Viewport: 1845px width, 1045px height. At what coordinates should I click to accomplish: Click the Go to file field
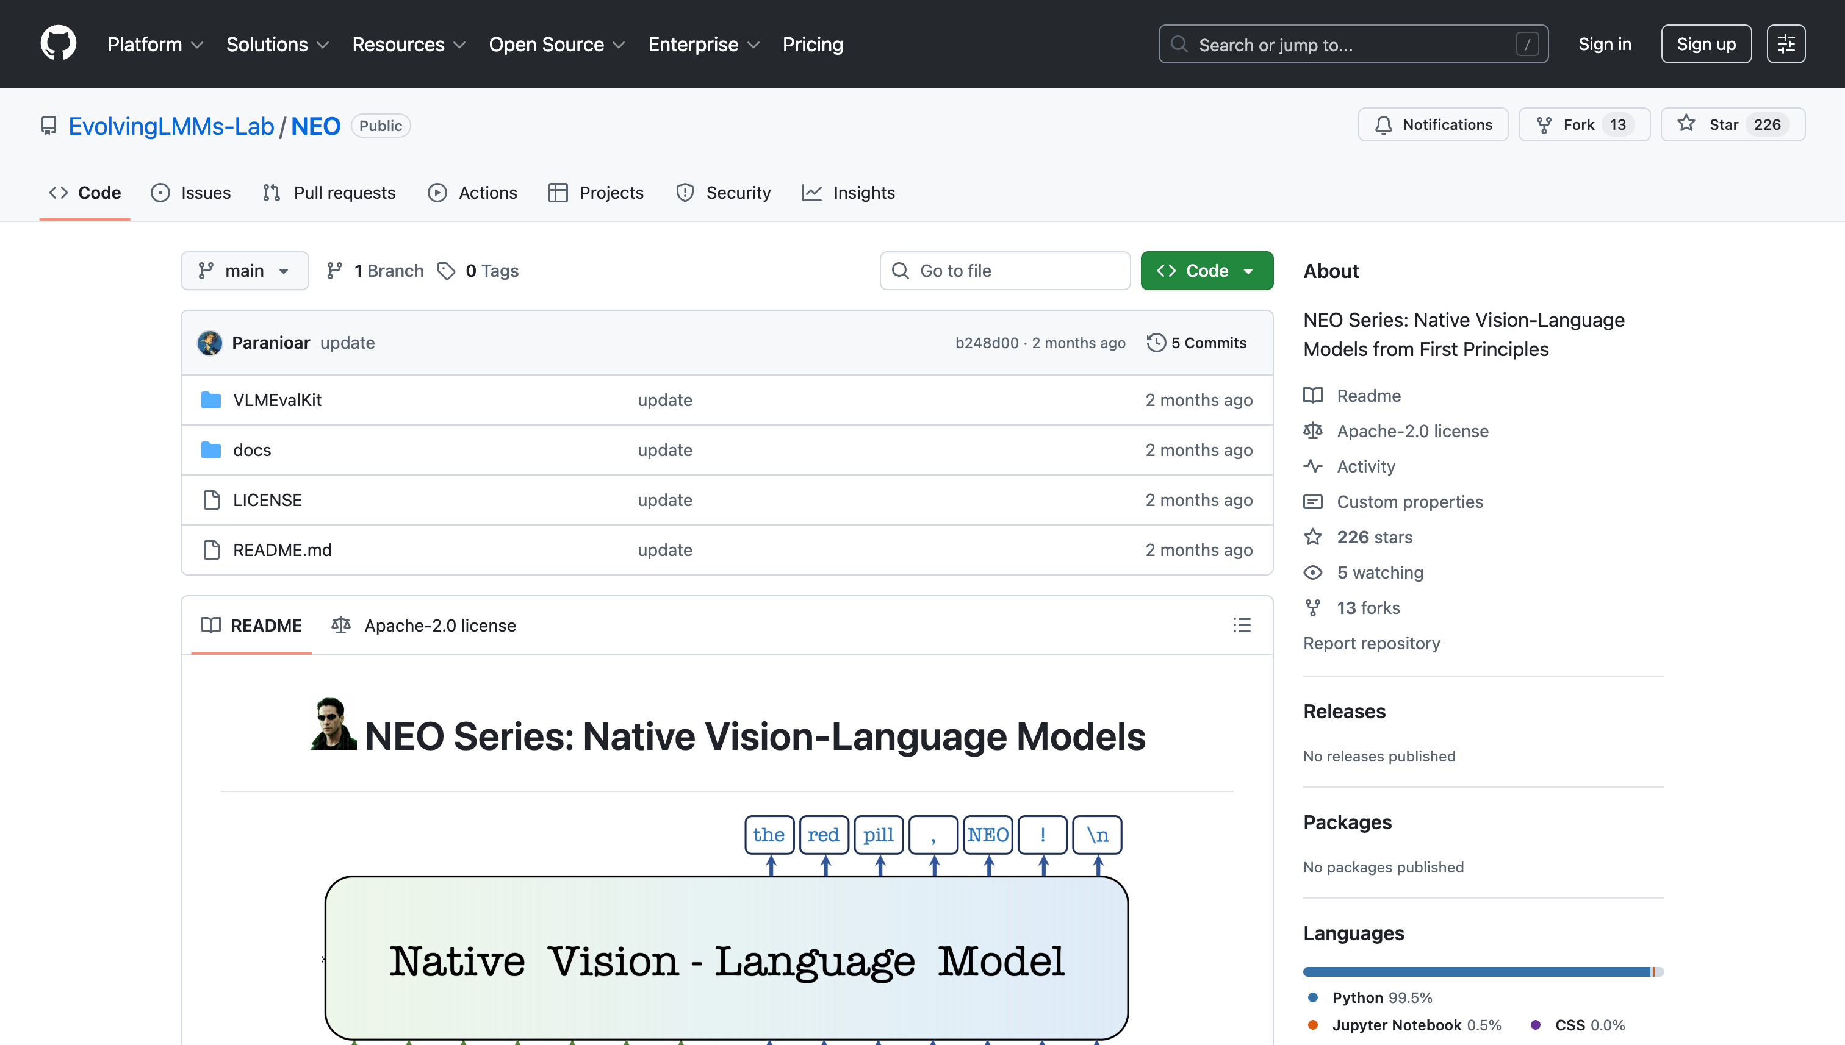tap(1005, 271)
